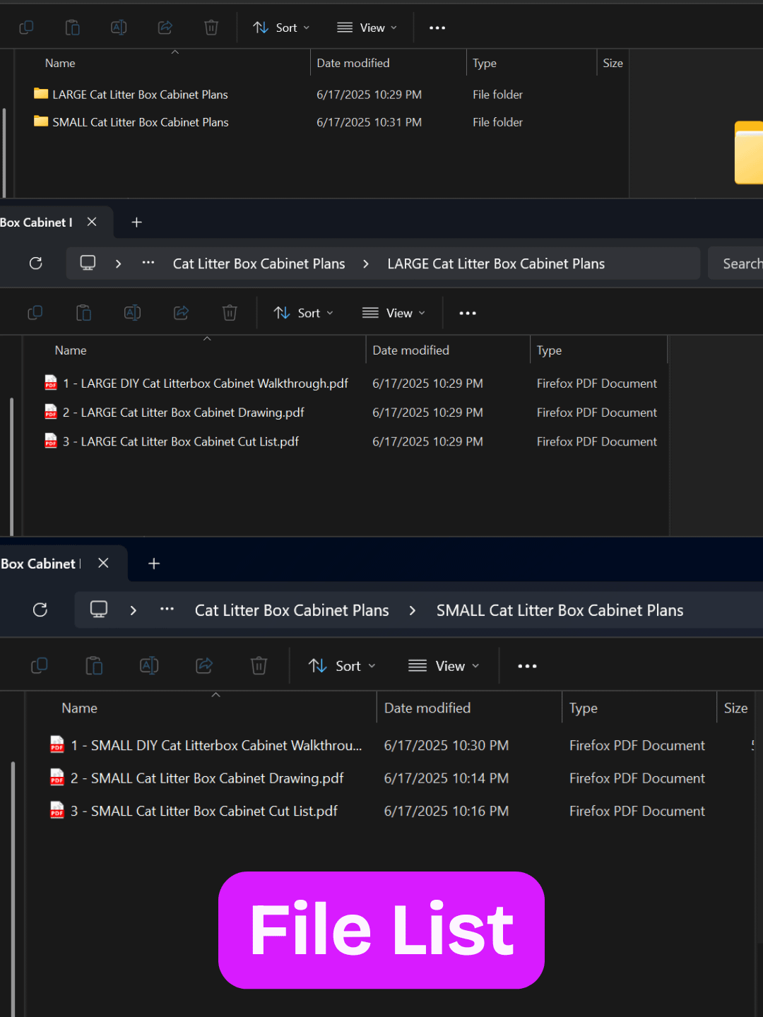Click the Share icon in LARGE folder toolbar
The width and height of the screenshot is (763, 1017).
pos(182,313)
